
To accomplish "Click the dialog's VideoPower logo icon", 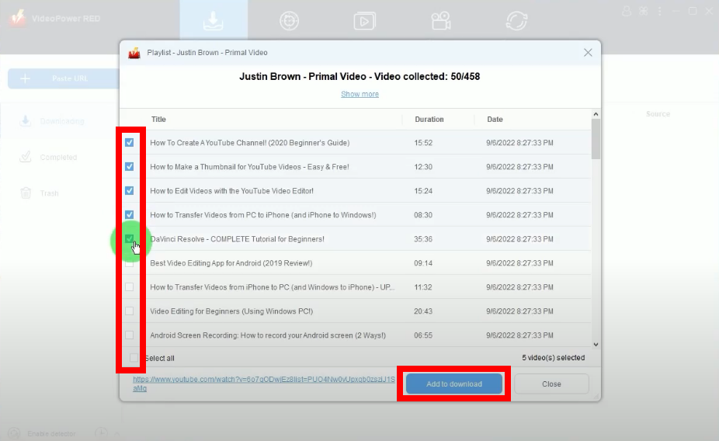I will [x=134, y=53].
